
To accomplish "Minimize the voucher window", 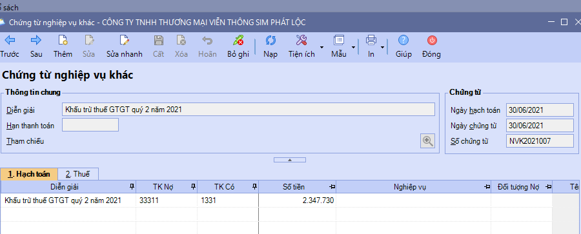I will click(x=551, y=22).
